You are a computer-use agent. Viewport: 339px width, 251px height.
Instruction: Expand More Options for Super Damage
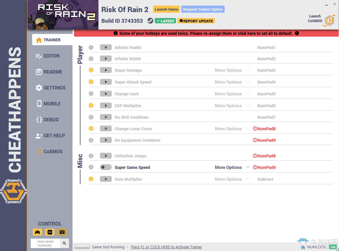tap(232, 70)
